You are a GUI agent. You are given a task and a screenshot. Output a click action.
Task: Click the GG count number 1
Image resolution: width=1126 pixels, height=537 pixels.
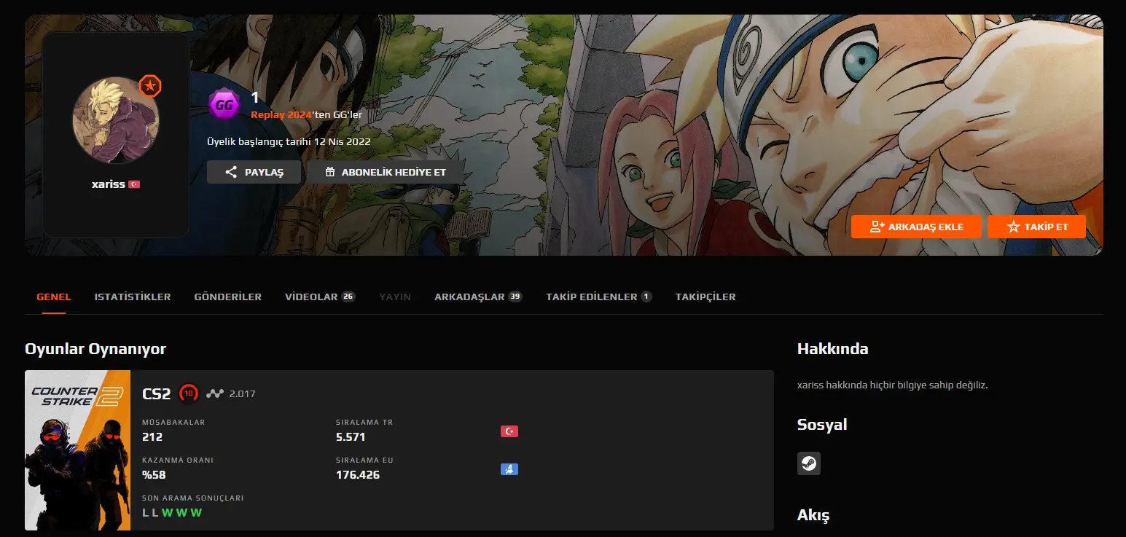pos(255,97)
